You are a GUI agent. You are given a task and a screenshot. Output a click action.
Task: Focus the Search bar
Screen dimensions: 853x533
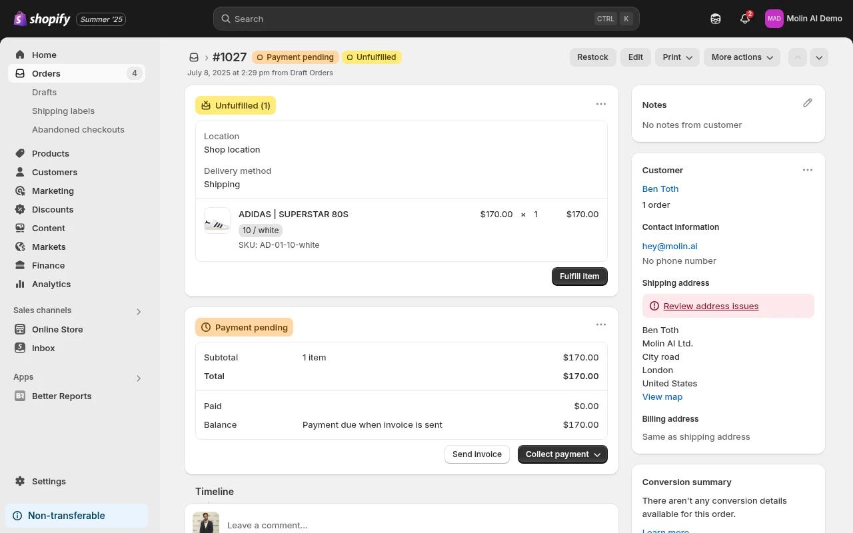426,19
